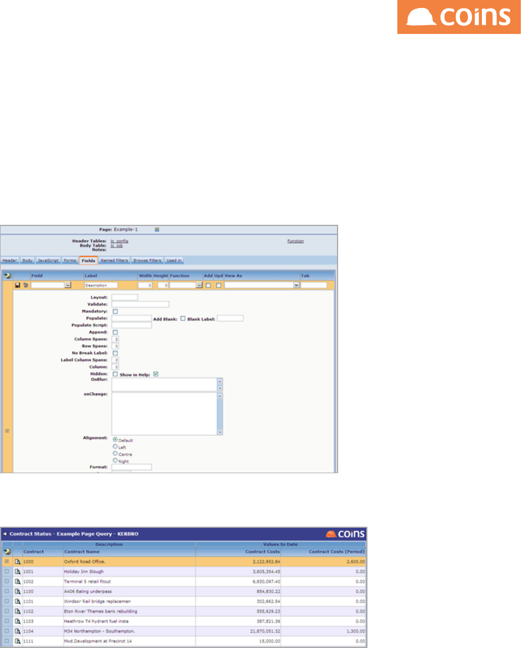Tick the row checkbox for contract 1001

6,572
